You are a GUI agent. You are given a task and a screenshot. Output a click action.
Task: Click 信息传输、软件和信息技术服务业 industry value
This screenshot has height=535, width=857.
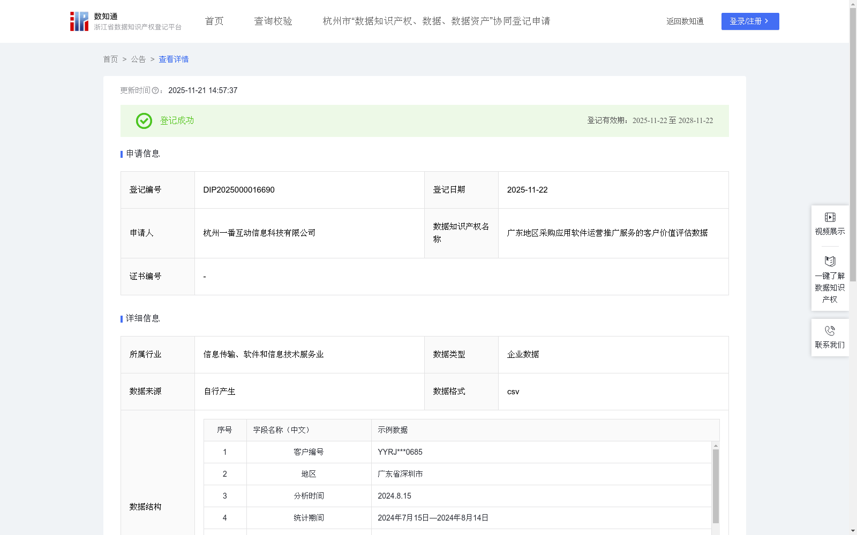click(264, 355)
